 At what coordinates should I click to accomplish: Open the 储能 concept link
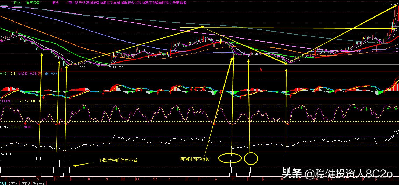point(183,3)
